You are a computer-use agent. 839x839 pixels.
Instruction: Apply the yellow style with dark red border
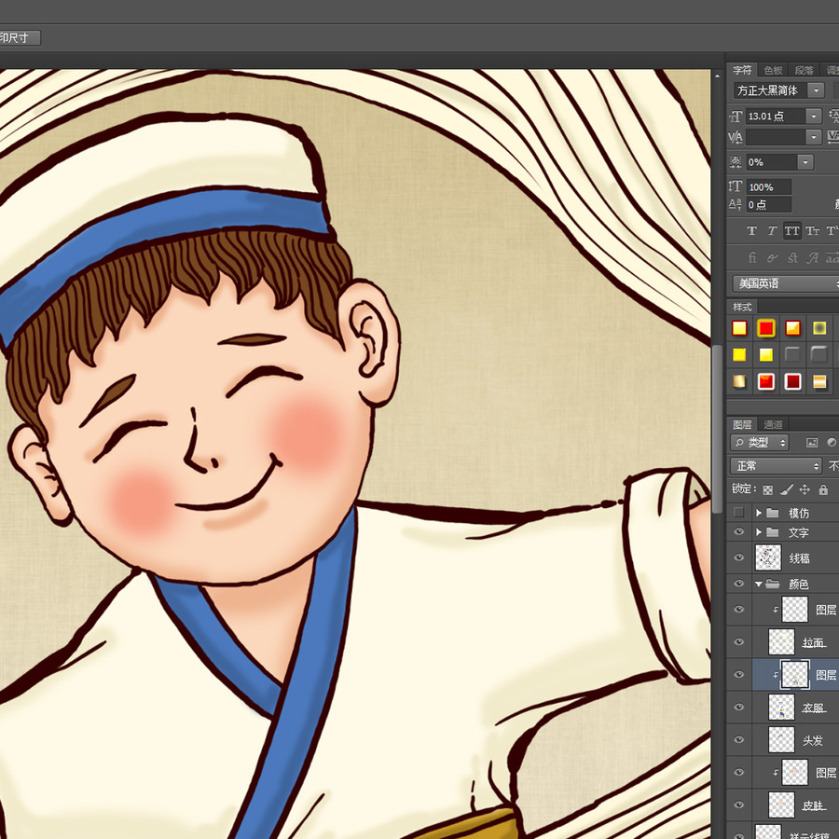click(x=739, y=328)
